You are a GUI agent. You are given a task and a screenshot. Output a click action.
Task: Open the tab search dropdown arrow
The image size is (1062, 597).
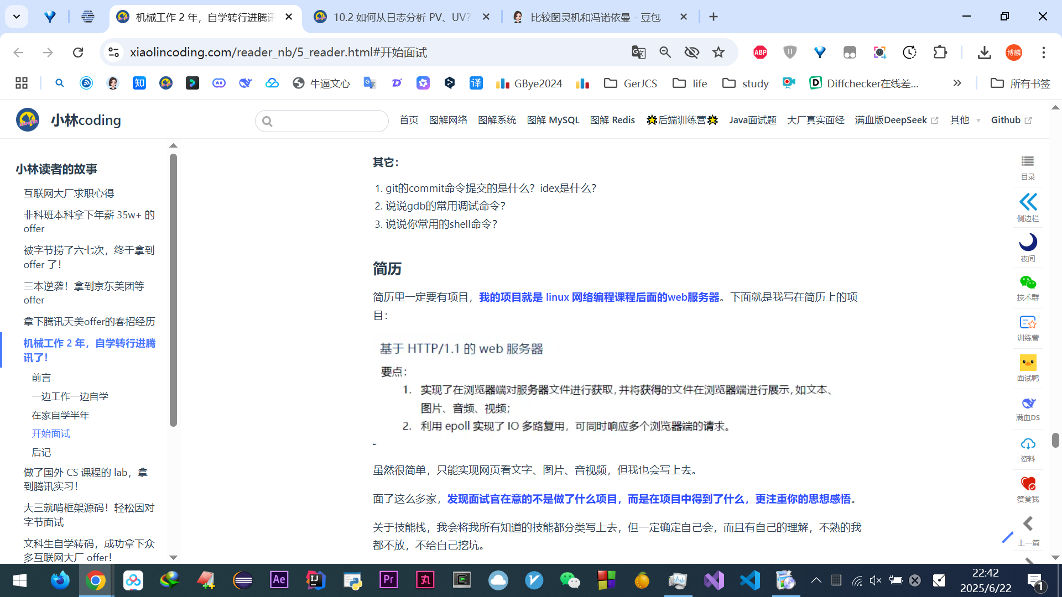coord(17,17)
